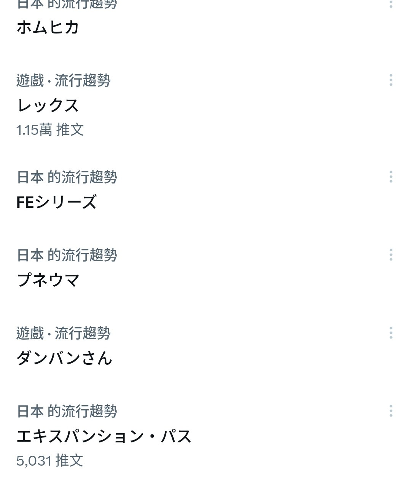Image resolution: width=411 pixels, height=482 pixels.
Task: Open the レックス trending topic
Action: (48, 105)
